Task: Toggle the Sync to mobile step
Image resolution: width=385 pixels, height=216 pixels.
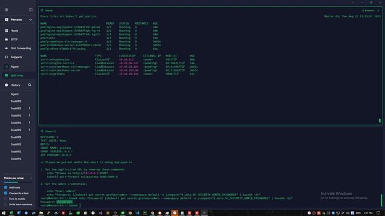Action: coord(5,199)
